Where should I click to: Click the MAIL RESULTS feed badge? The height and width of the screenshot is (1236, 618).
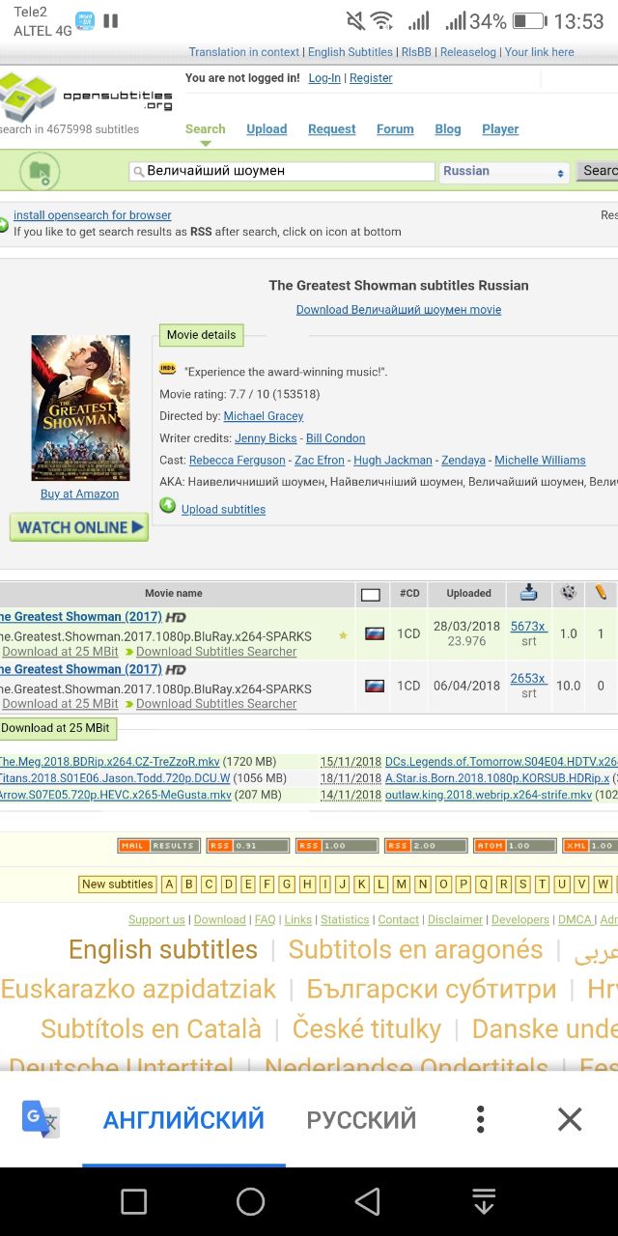[x=158, y=846]
